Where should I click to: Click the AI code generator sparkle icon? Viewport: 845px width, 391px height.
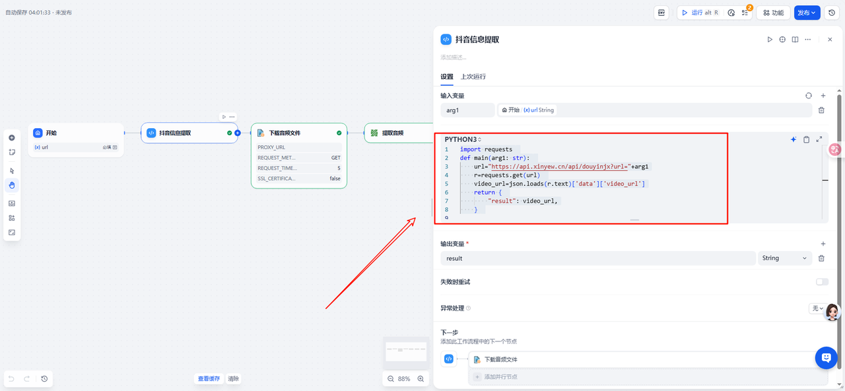coord(794,139)
